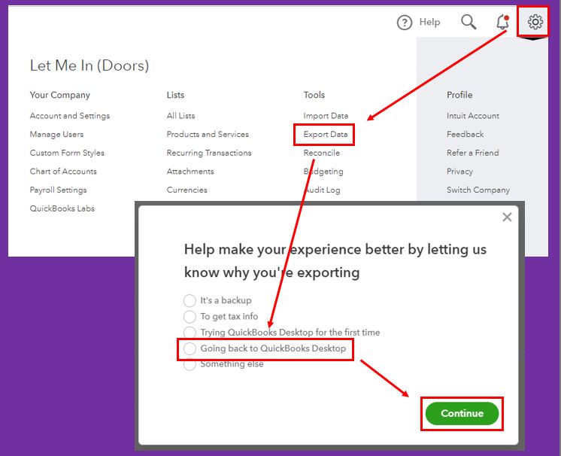The image size is (561, 456).
Task: Select "Trying QuickBooks Desktop for the first time"
Action: pos(190,332)
